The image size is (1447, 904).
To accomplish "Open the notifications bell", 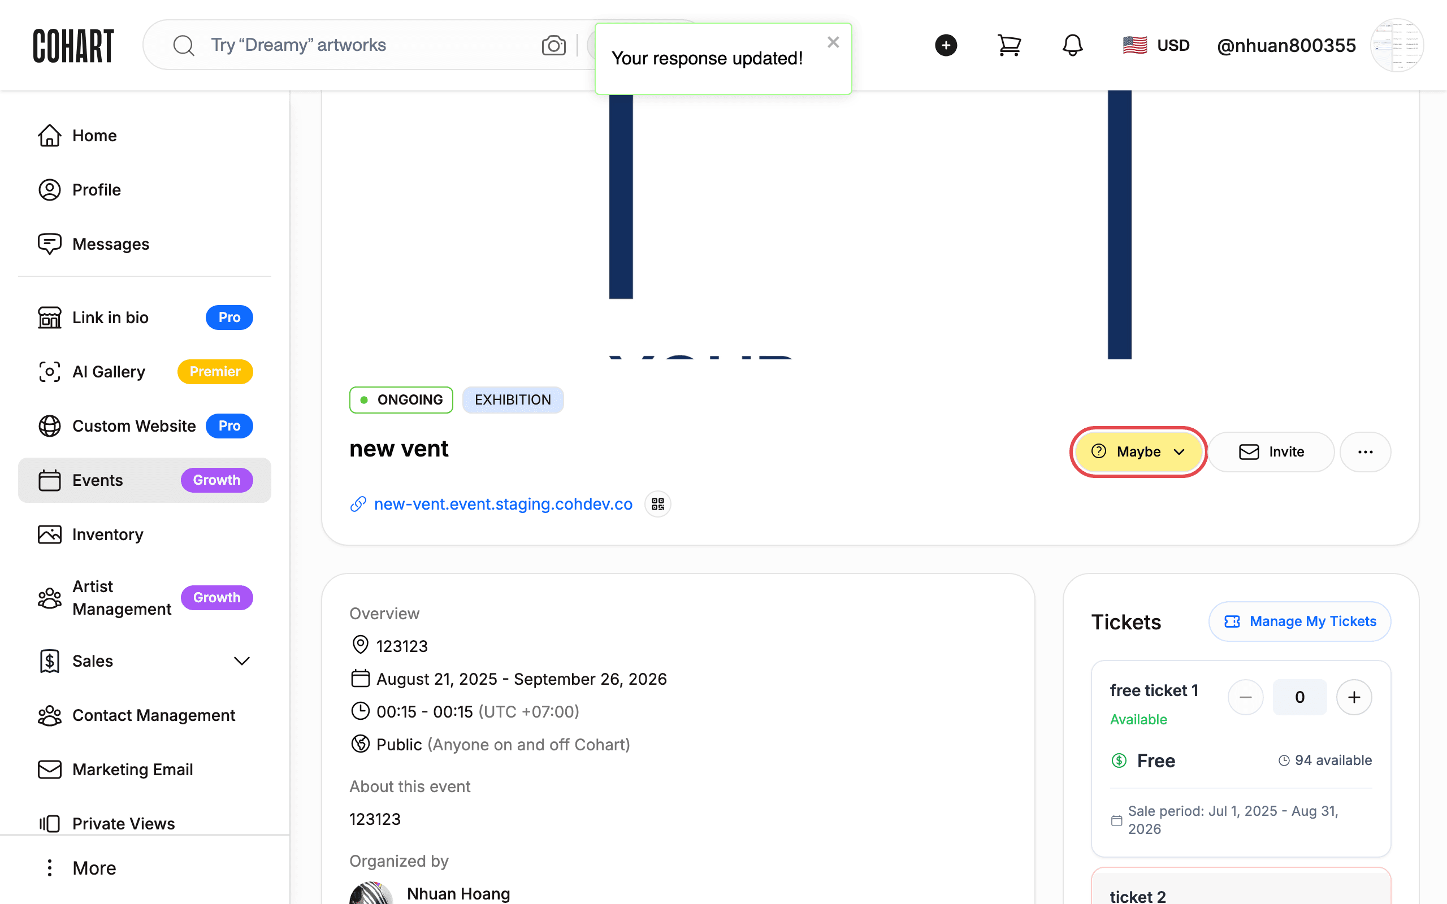I will [1073, 45].
